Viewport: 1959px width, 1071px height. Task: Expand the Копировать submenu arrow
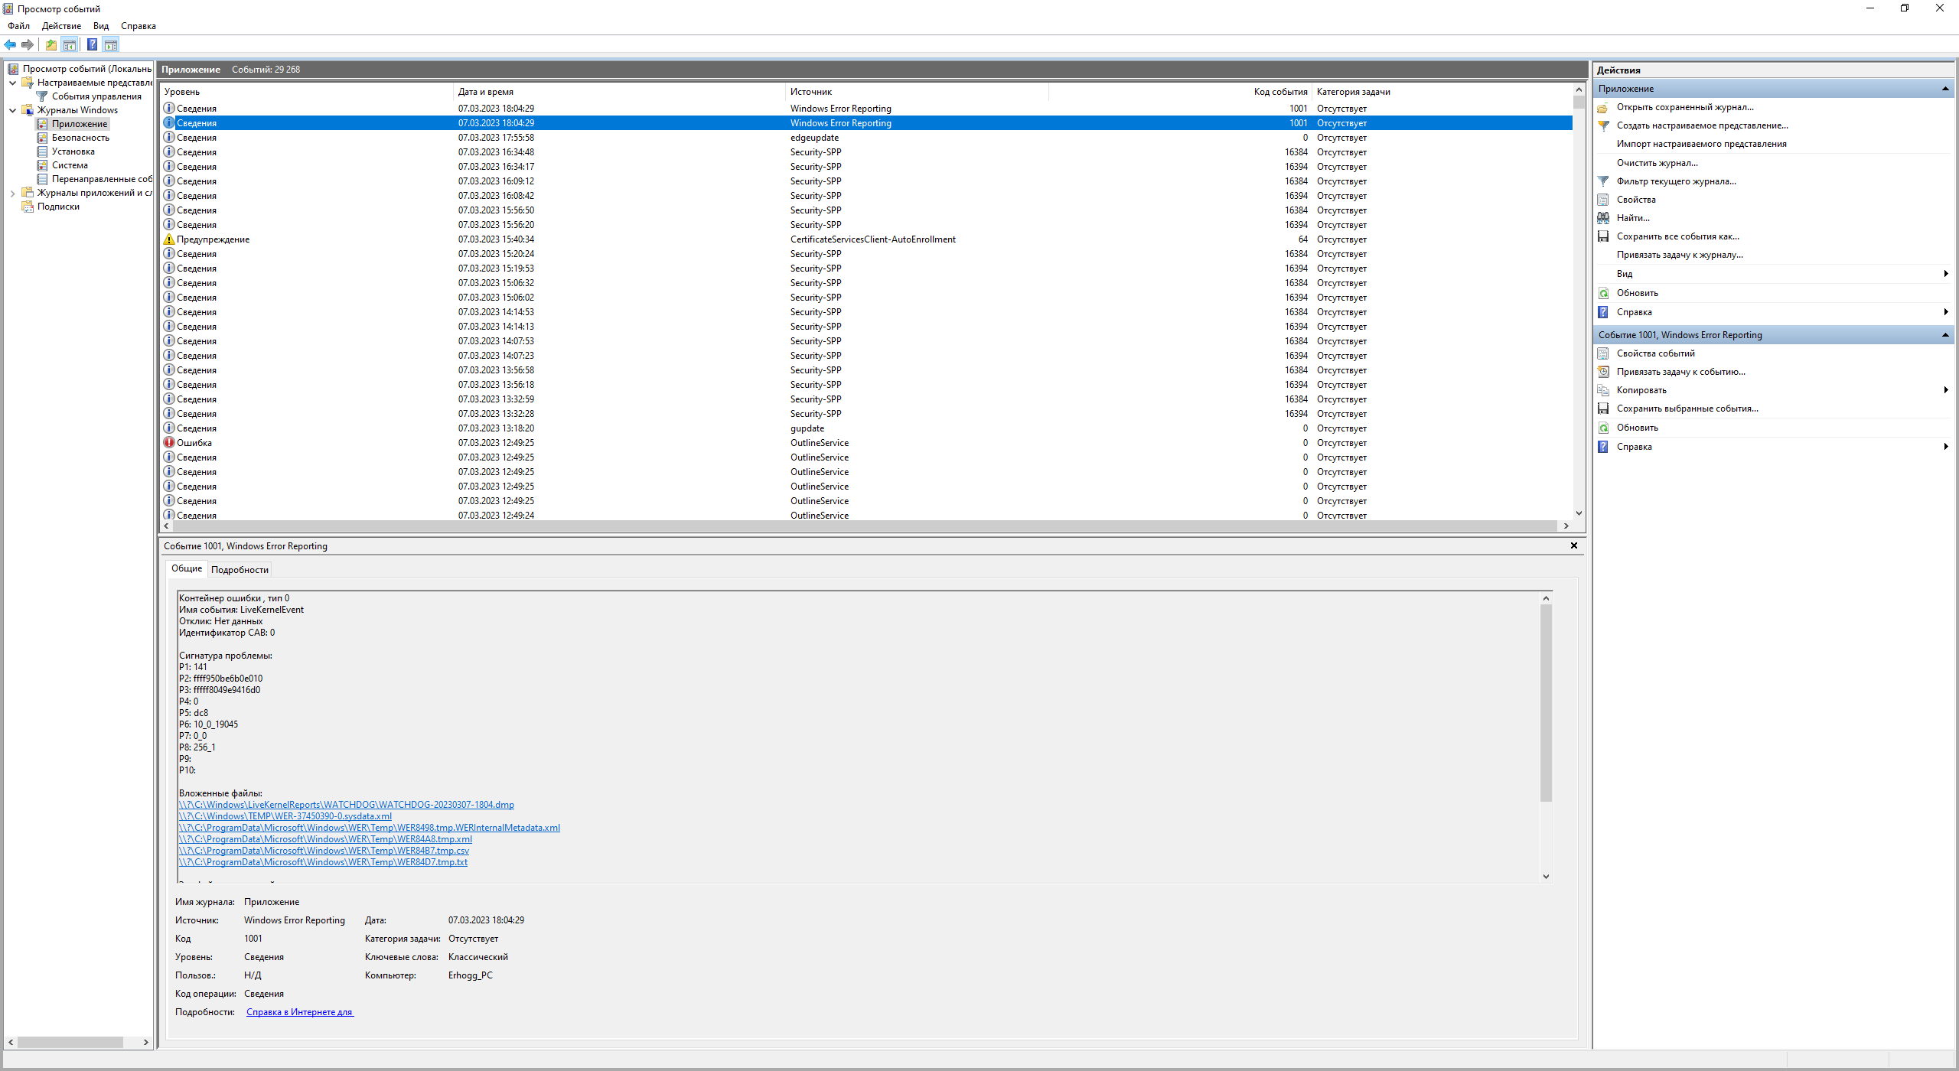click(x=1945, y=390)
